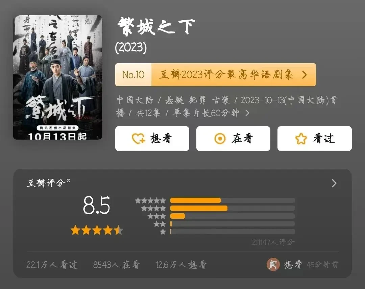Open the 繁城之下 poster thumbnail
The image size is (365, 289).
tap(57, 77)
